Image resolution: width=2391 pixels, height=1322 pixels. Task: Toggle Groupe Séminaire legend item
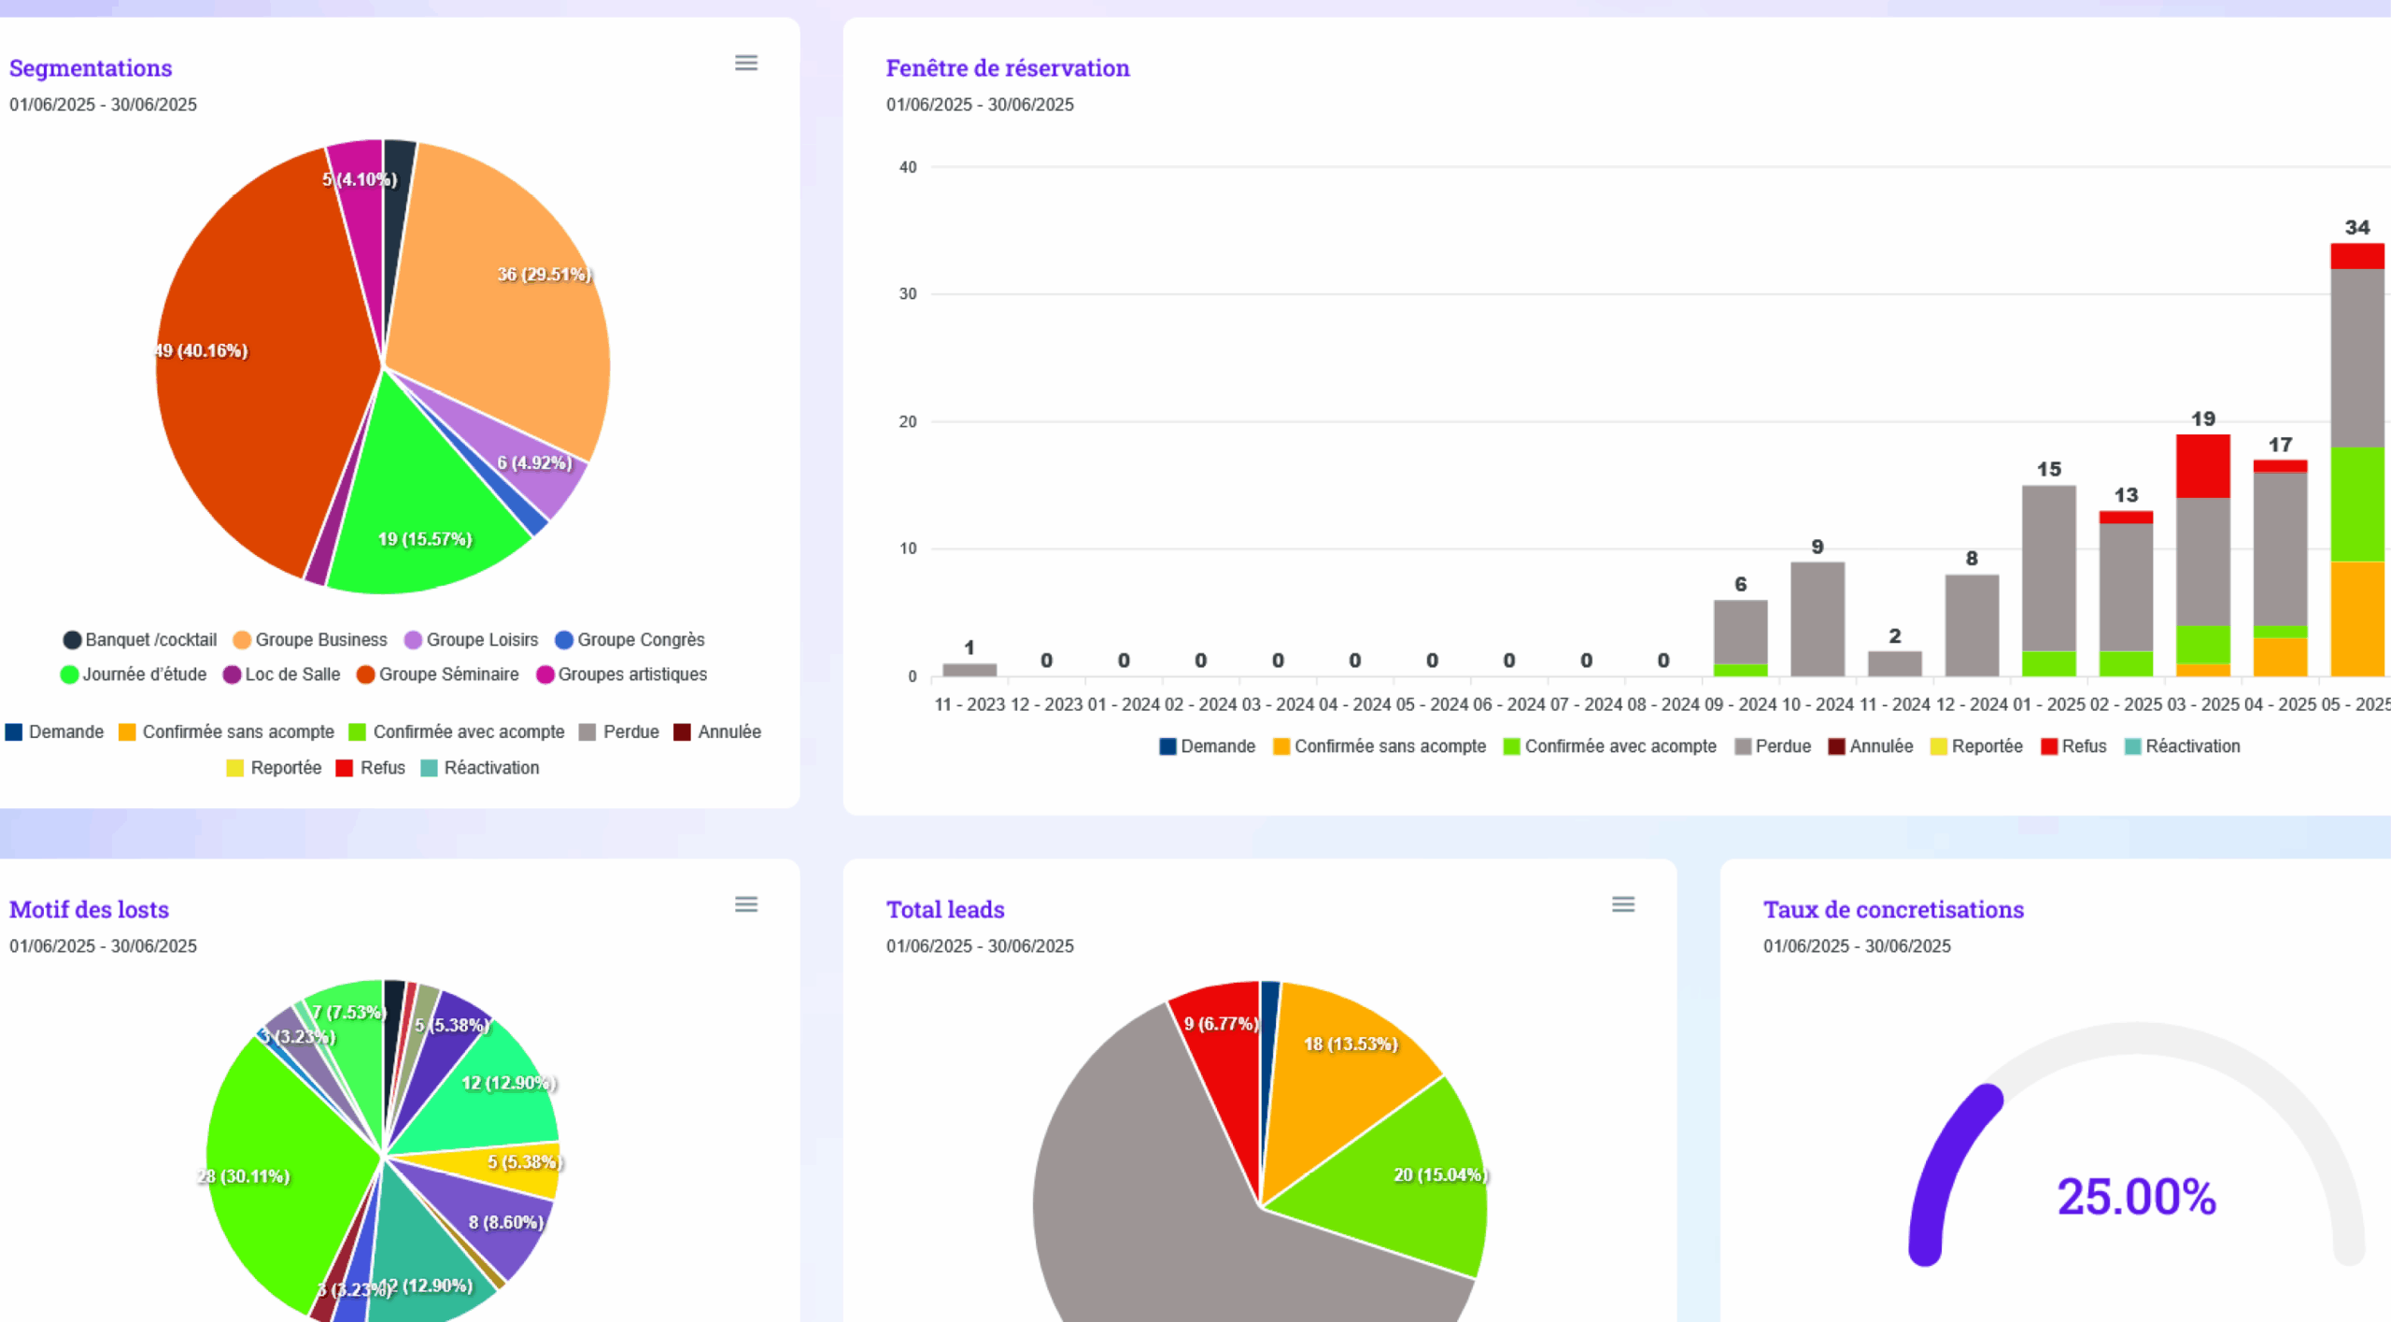(438, 675)
